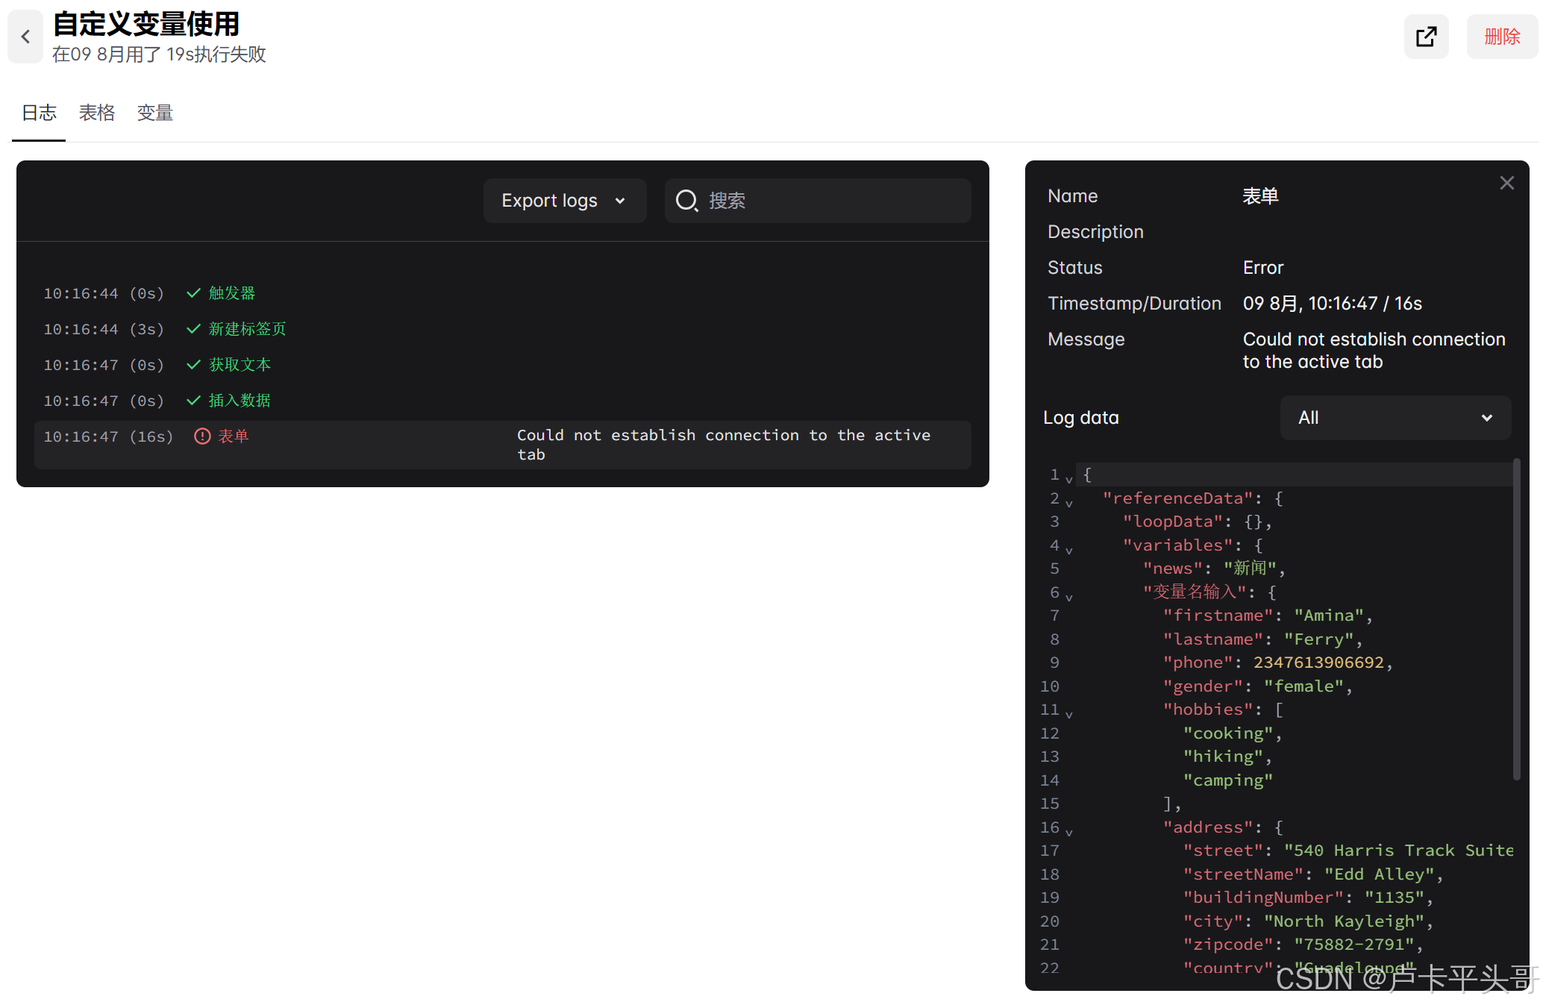This screenshot has width=1543, height=1005.
Task: Click the search magnifier icon
Action: point(686,201)
